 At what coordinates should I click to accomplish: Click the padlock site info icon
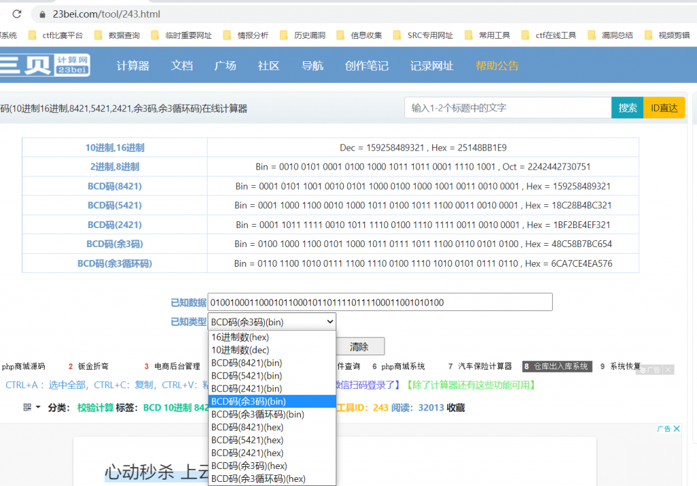[x=42, y=14]
